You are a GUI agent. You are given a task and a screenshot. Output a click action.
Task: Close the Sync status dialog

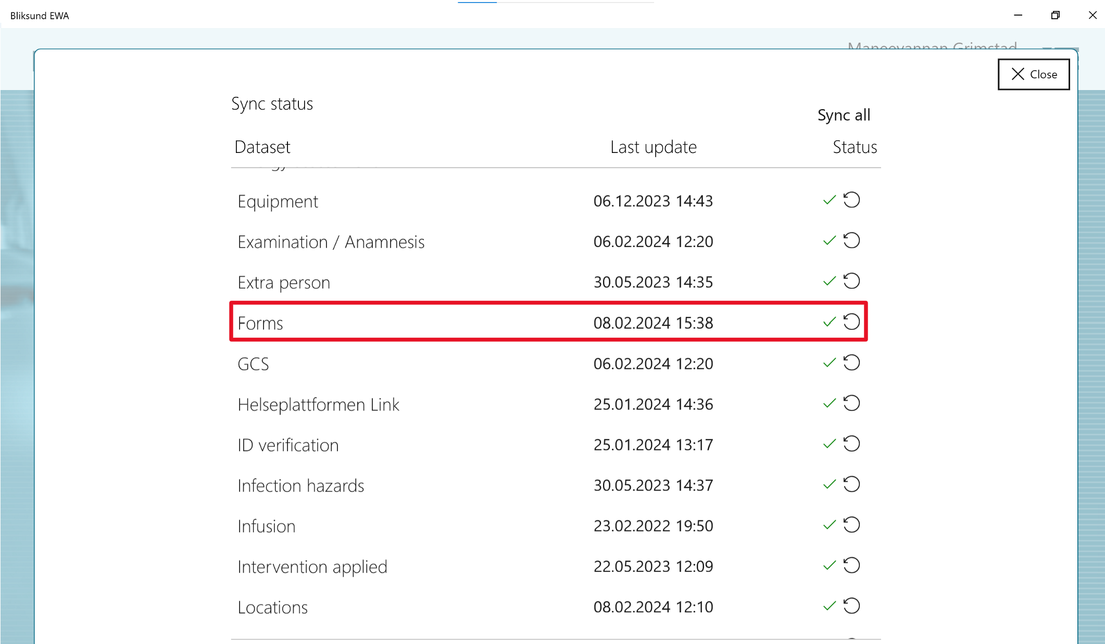pyautogui.click(x=1034, y=74)
